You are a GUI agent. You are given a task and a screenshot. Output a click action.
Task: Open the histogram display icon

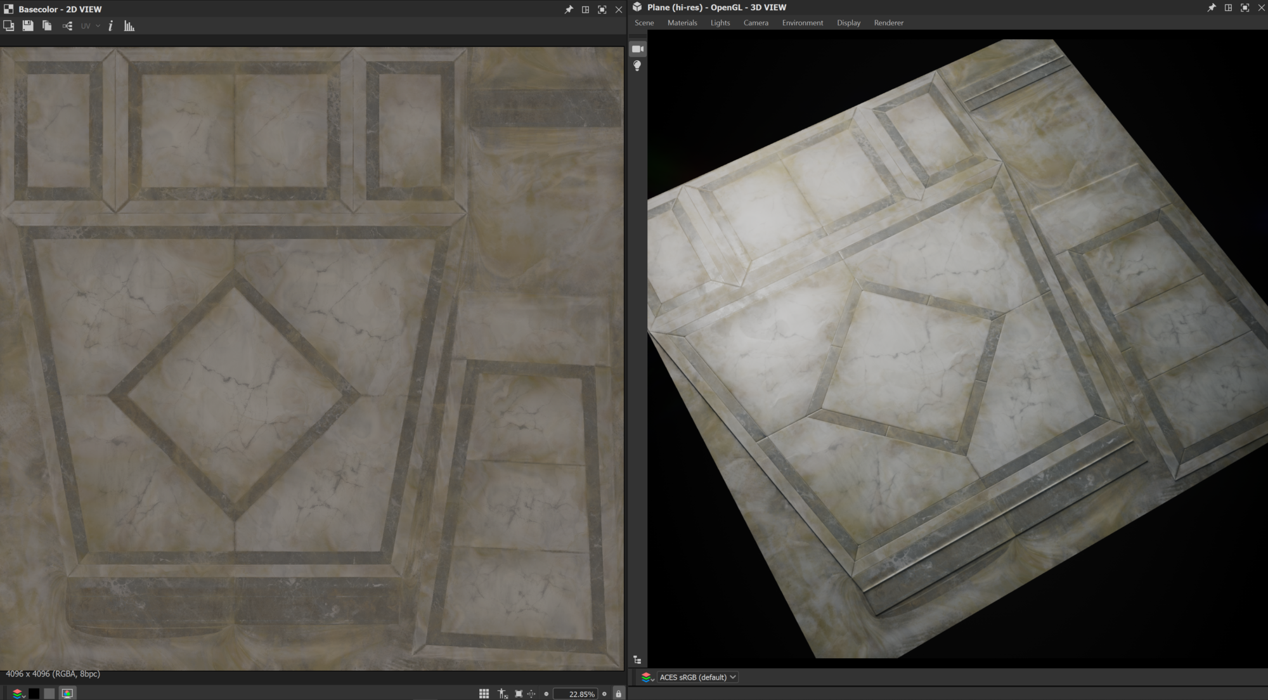[129, 26]
